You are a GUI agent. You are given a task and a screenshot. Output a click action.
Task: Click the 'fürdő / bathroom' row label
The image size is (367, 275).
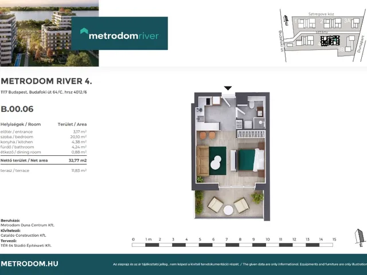click(17, 147)
